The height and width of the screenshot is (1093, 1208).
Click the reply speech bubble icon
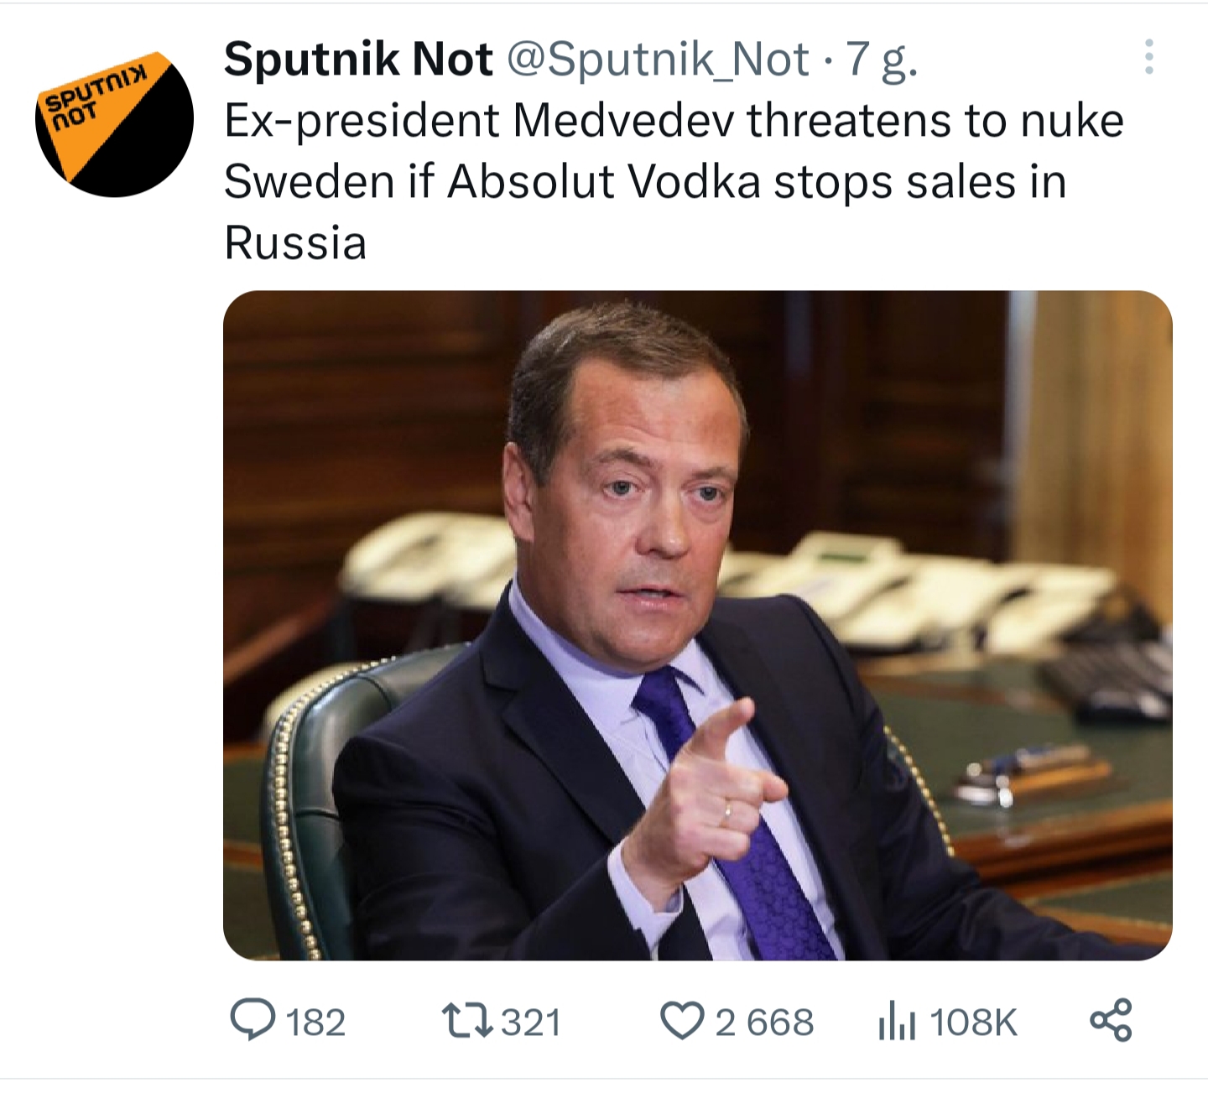coord(253,1021)
